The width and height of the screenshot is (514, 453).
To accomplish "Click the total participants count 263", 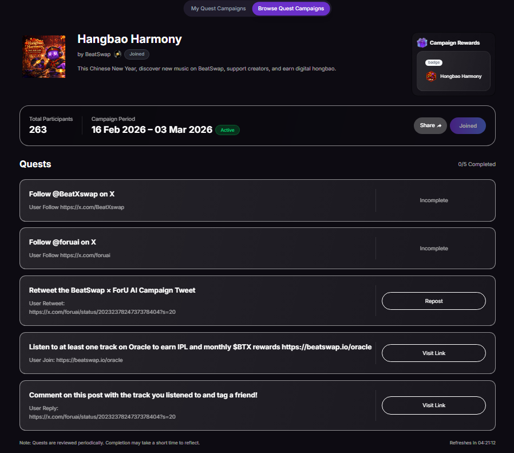I will [x=38, y=130].
